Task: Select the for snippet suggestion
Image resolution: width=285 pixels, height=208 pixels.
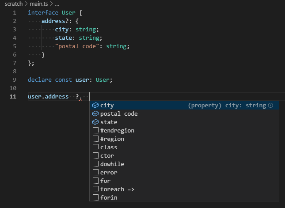Action: click(x=184, y=181)
